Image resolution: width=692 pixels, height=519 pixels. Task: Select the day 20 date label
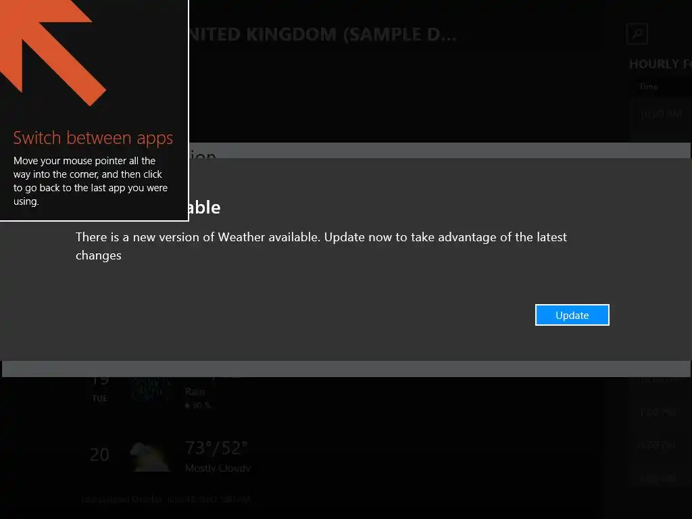pyautogui.click(x=99, y=455)
